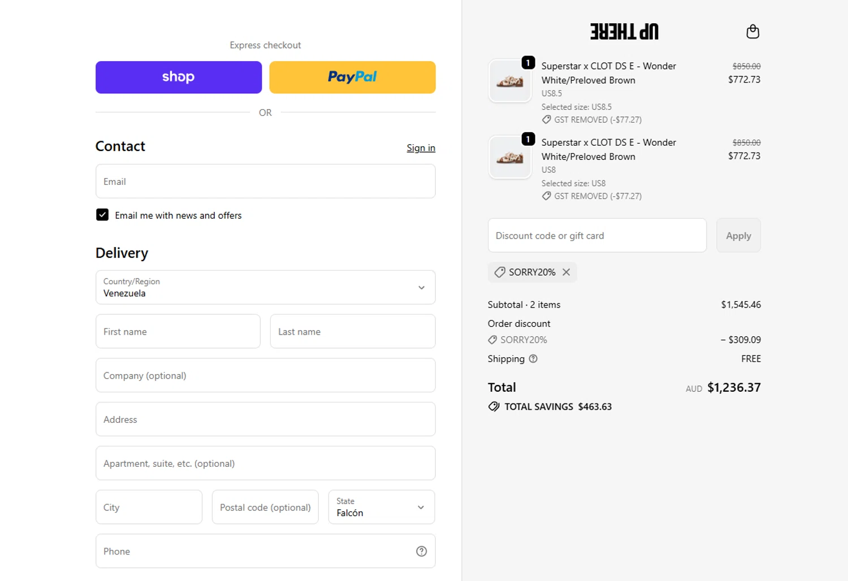The height and width of the screenshot is (581, 848).
Task: Click the shipping info question mark icon
Action: tap(533, 359)
